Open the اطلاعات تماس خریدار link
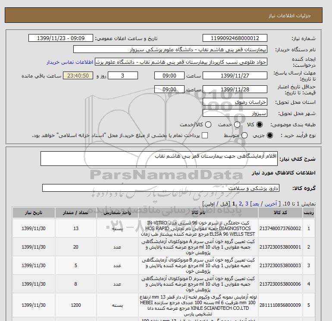 70,62
